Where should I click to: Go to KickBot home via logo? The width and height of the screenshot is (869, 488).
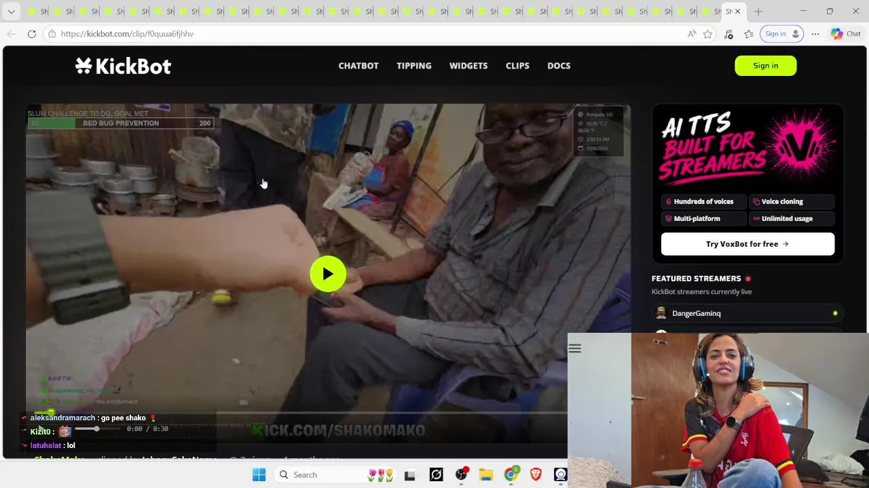pos(123,66)
